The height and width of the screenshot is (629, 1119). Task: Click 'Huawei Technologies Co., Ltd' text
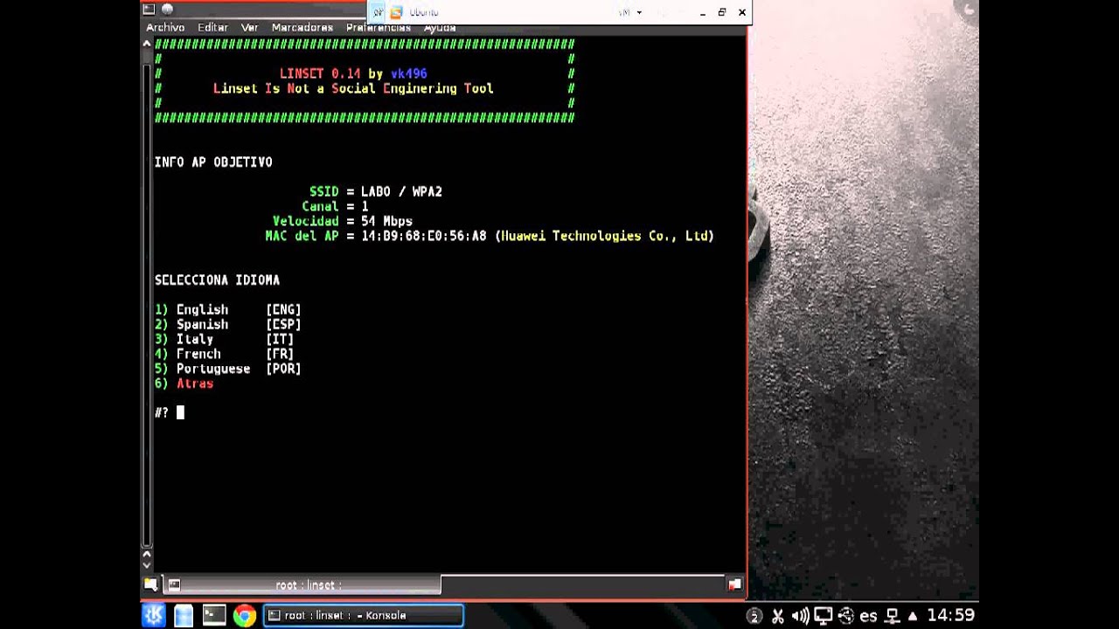click(x=605, y=236)
